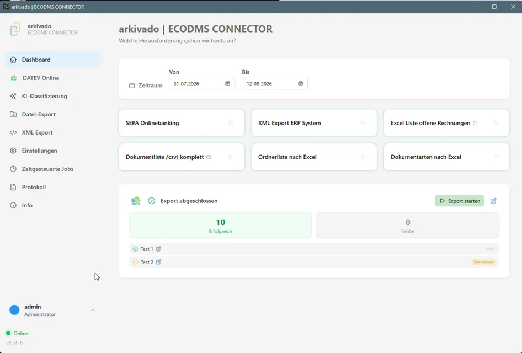This screenshot has height=353, width=522.
Task: Click the Datei-Export folder icon
Action: tap(13, 114)
